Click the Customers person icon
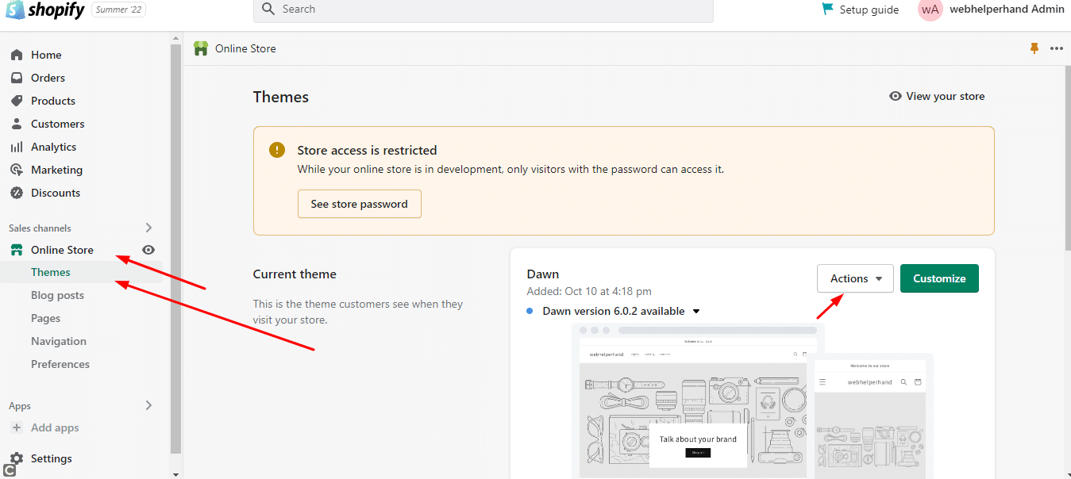The height and width of the screenshot is (479, 1071). [16, 124]
